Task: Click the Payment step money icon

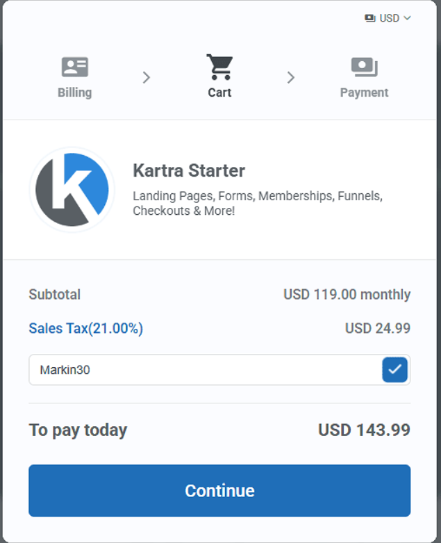Action: pos(364,67)
